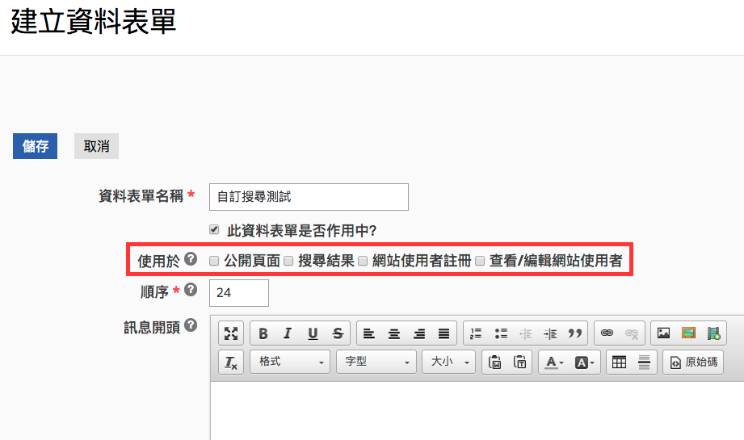Toggle bold formatting
This screenshot has height=440, width=744.
tap(263, 333)
